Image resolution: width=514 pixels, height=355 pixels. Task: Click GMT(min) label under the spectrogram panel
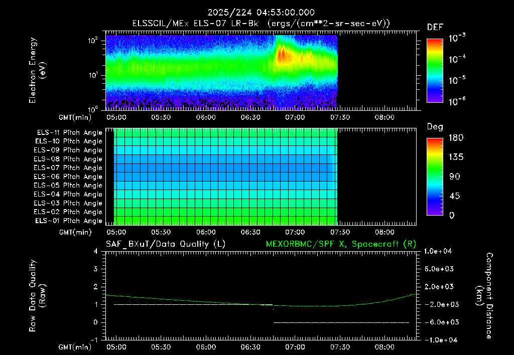pos(75,117)
